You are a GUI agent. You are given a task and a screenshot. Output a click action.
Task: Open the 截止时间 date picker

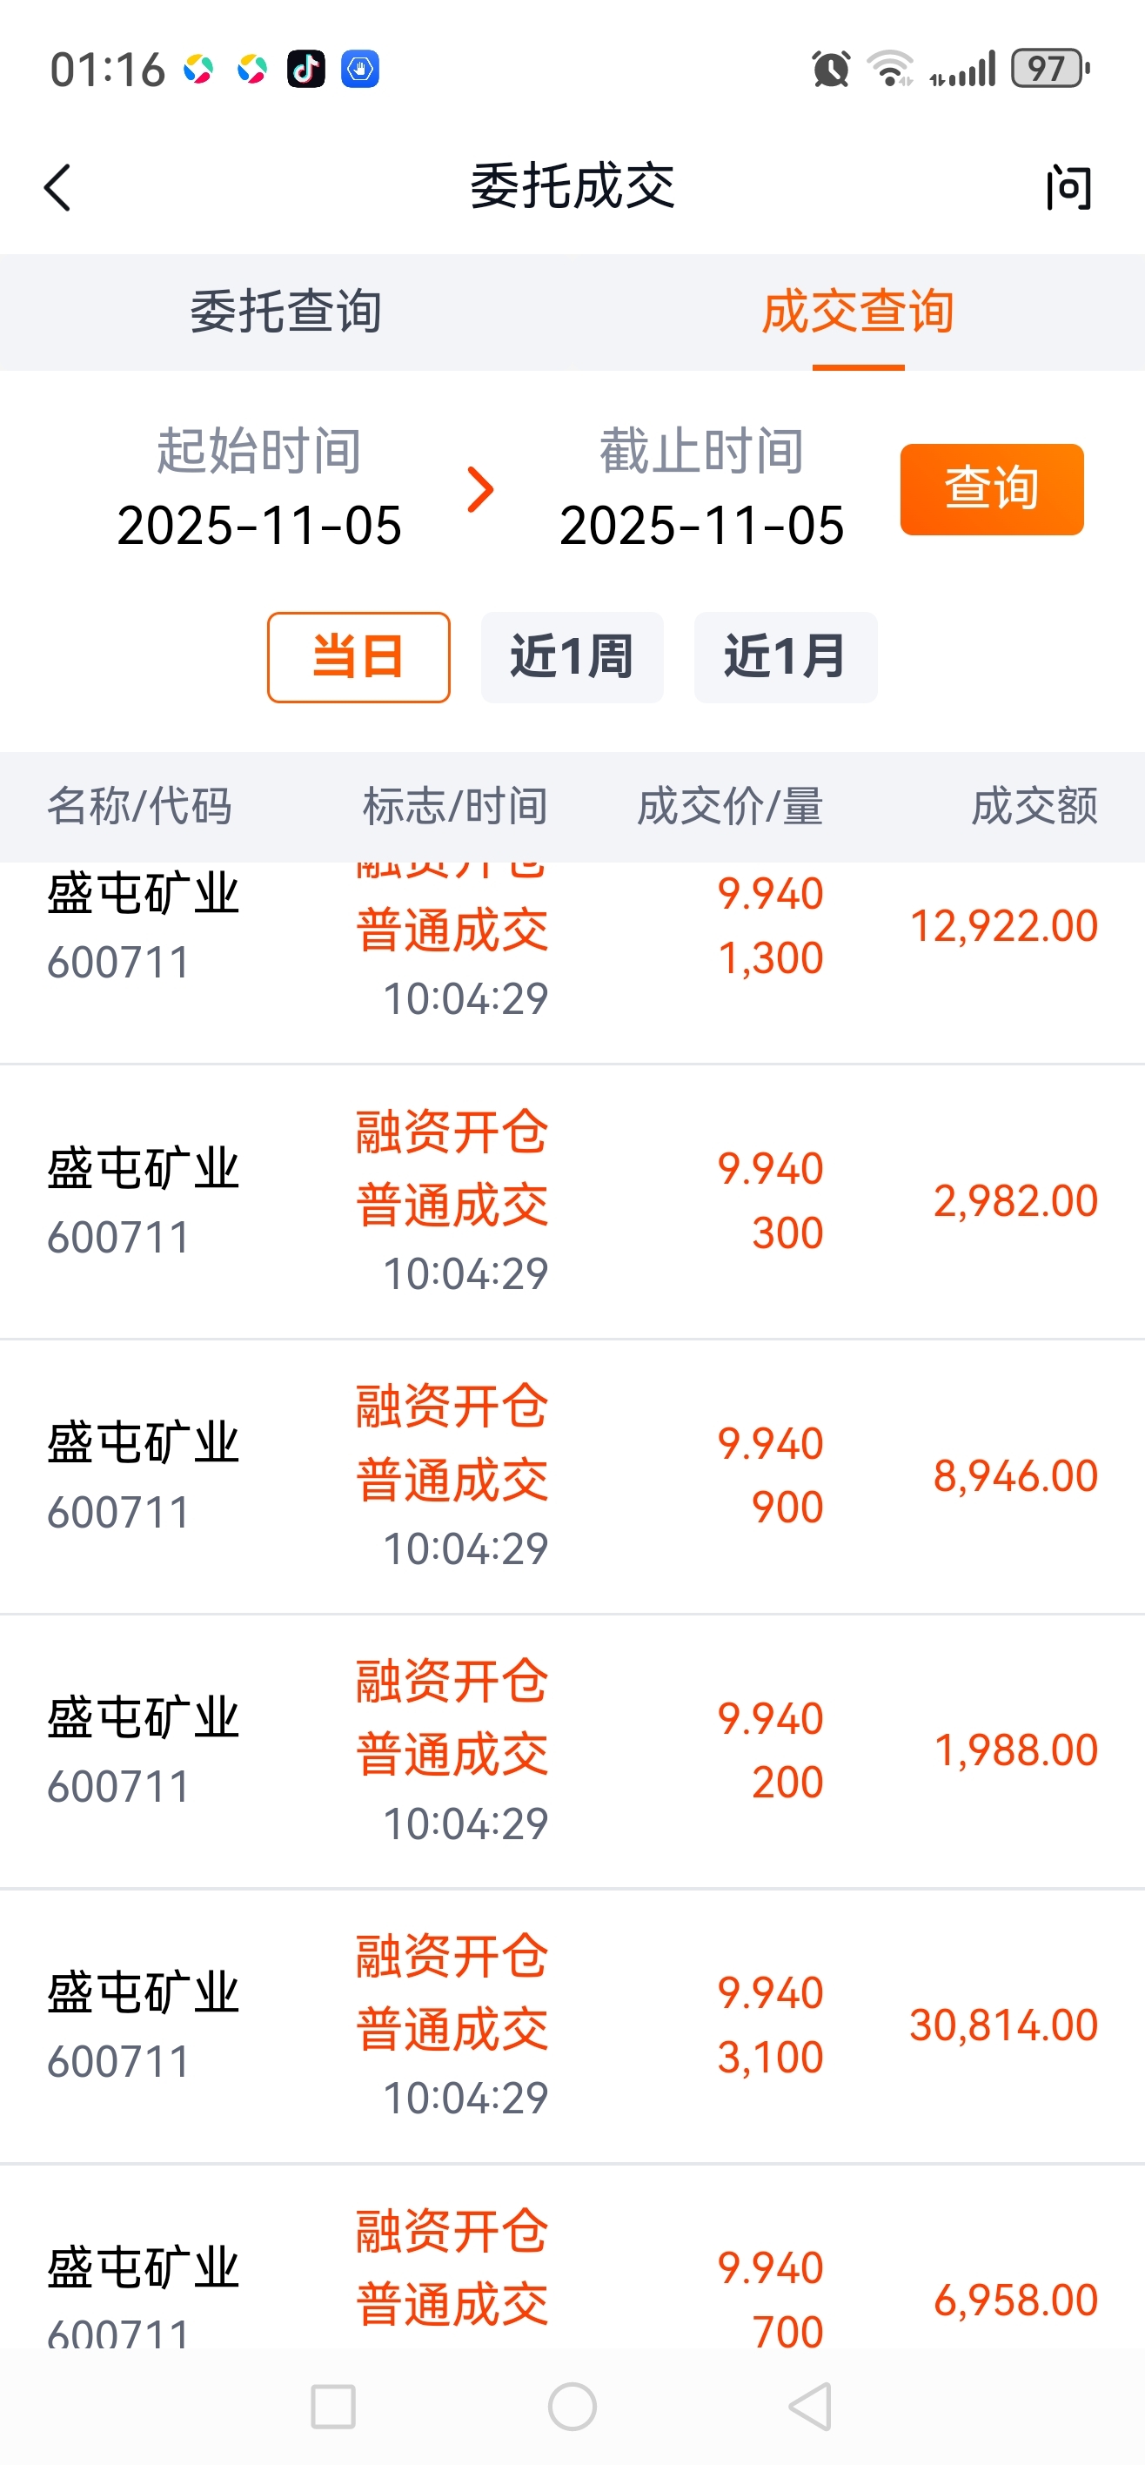702,489
